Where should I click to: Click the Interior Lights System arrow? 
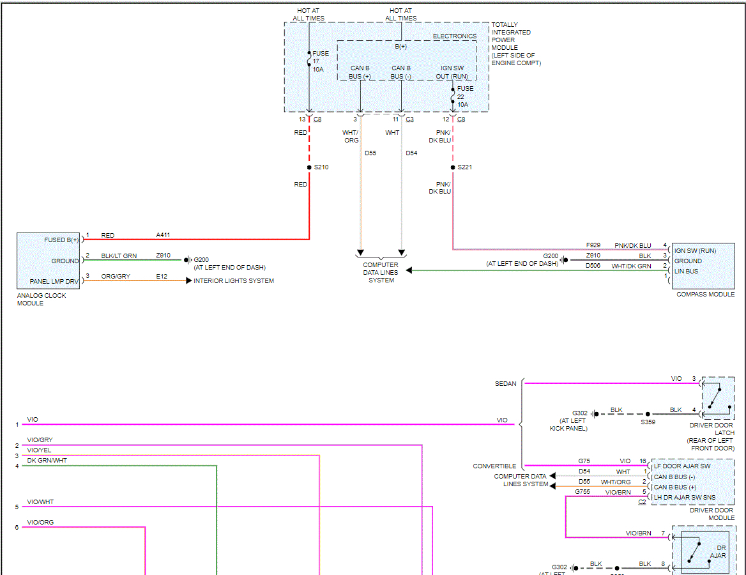click(x=188, y=280)
